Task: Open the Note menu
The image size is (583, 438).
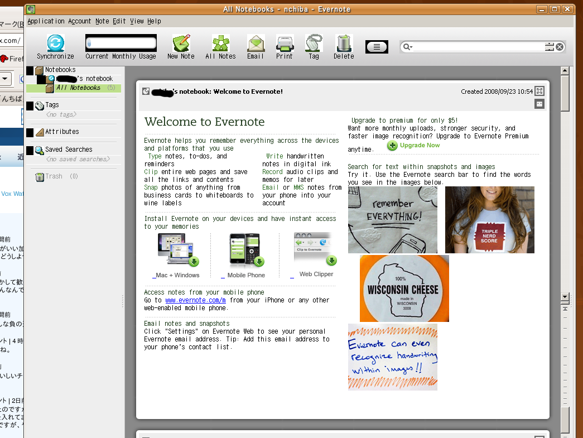Action: (x=102, y=21)
